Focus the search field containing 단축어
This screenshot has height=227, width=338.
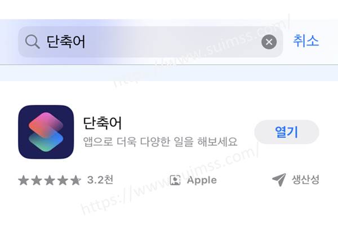[150, 42]
